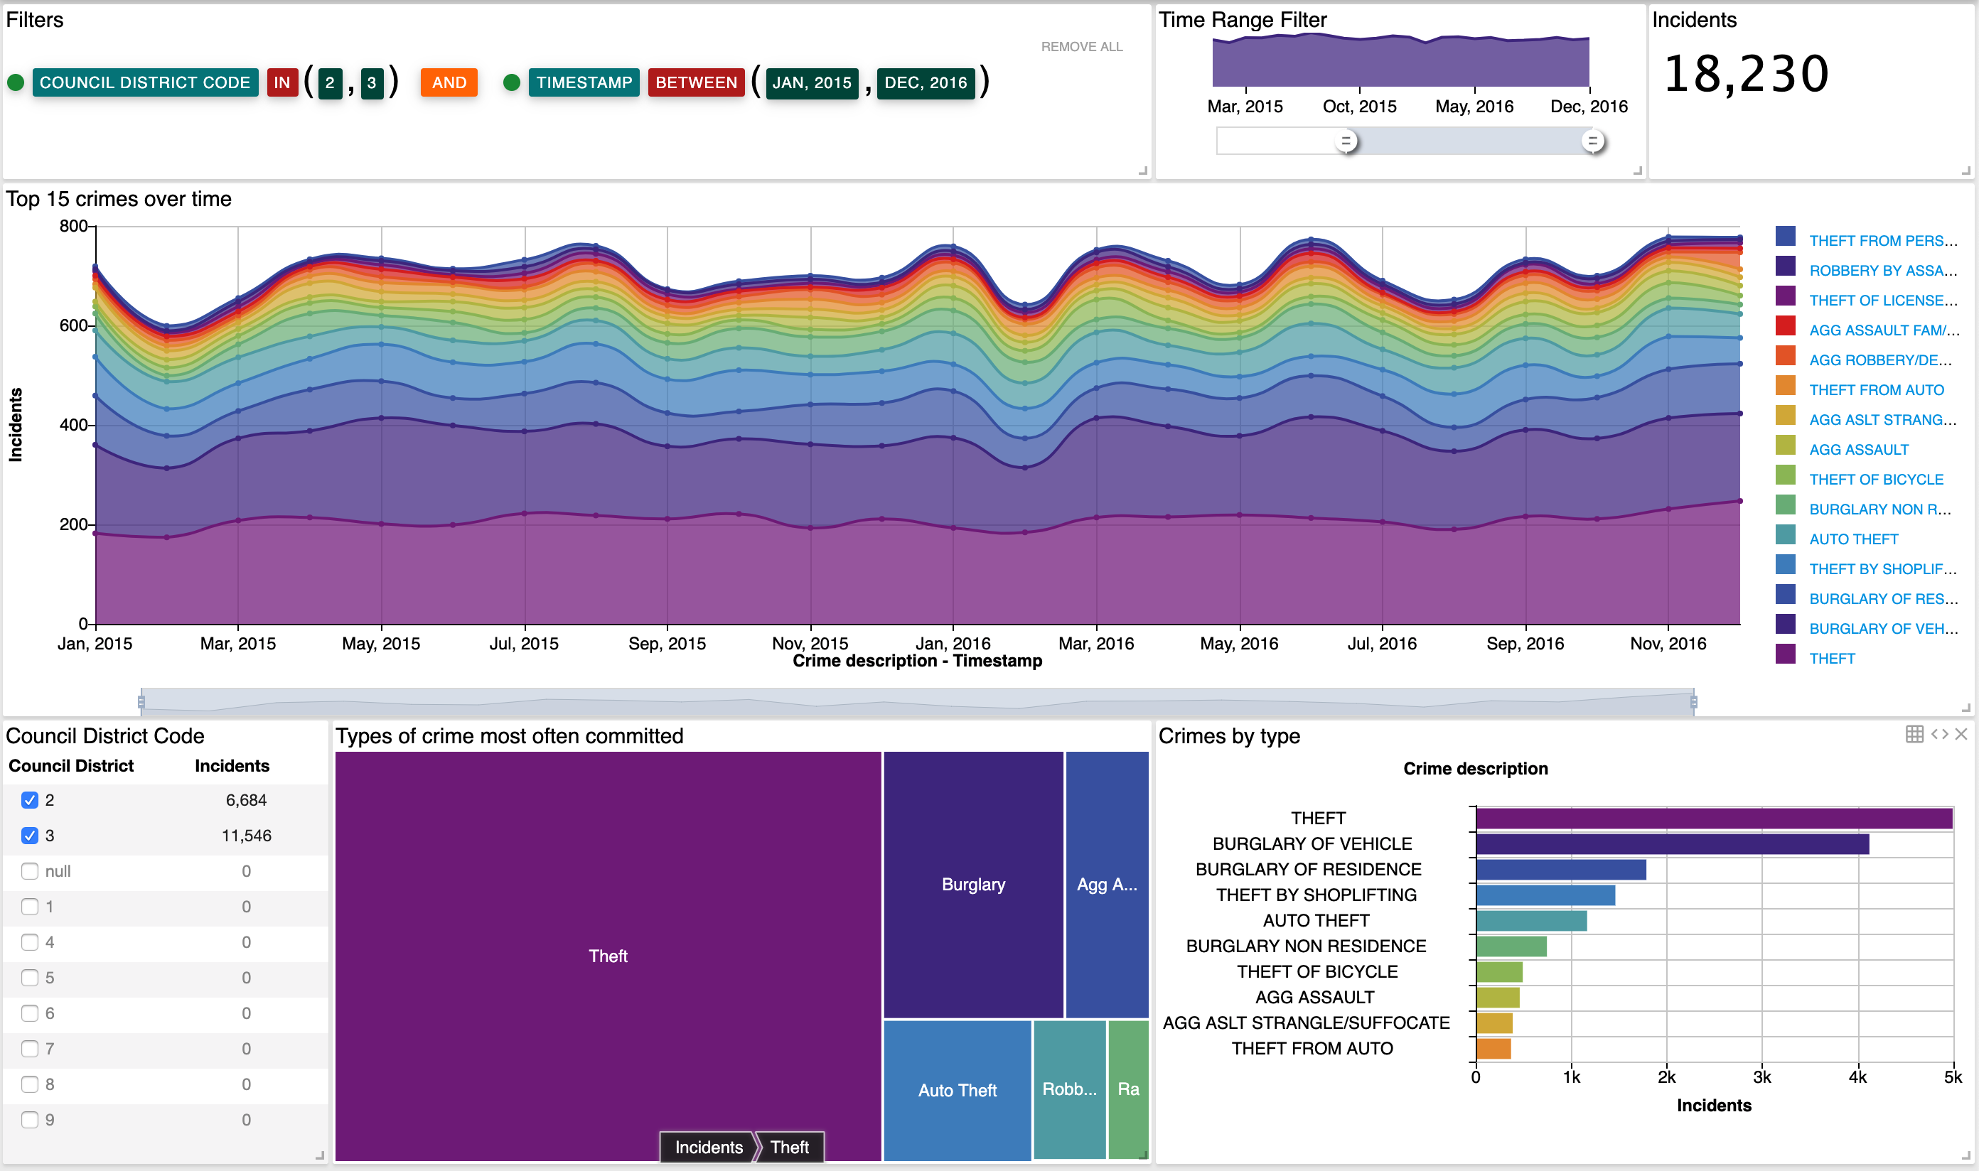1979x1171 pixels.
Task: Uncheck council district 3 checkbox
Action: coord(30,836)
